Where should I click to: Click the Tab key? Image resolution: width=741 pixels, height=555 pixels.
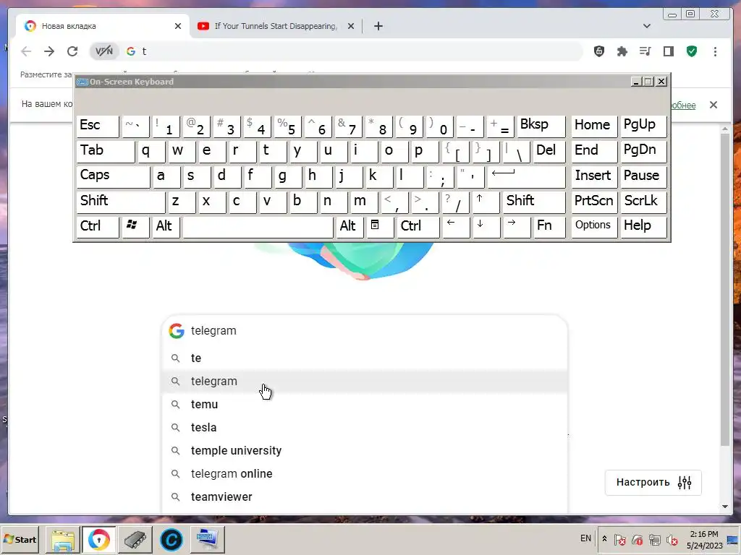(106, 151)
